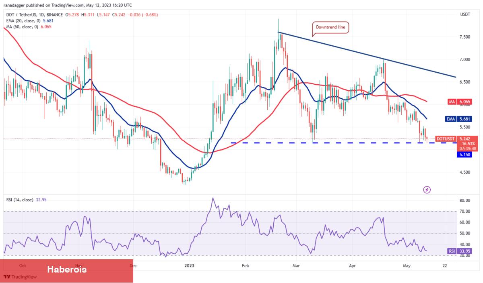Click the USDT currency label on price axis
This screenshot has width=483, height=283.
click(465, 14)
